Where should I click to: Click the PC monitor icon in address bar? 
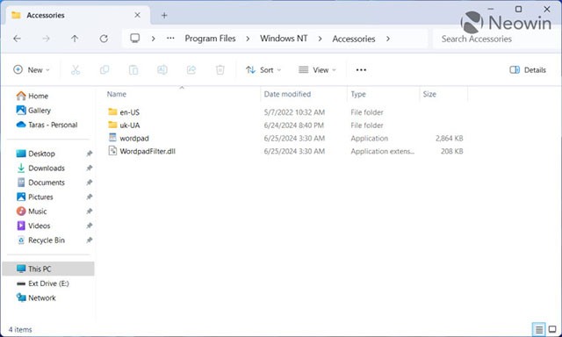(x=134, y=39)
